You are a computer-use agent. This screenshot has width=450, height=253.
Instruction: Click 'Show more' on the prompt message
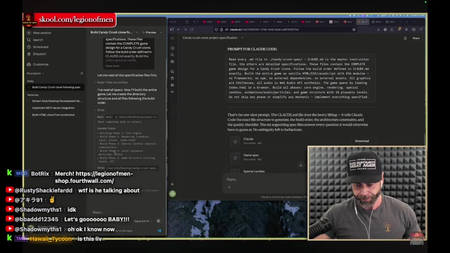pyautogui.click(x=112, y=66)
